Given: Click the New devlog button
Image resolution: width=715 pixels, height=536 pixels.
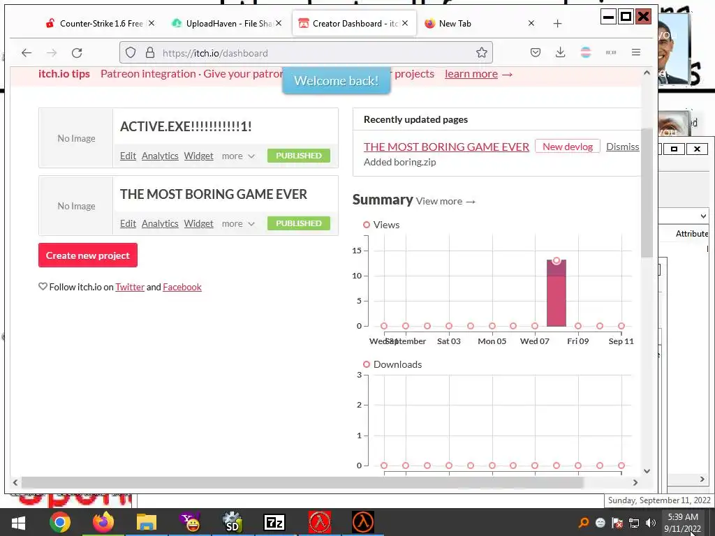Looking at the screenshot, I should pos(568,147).
